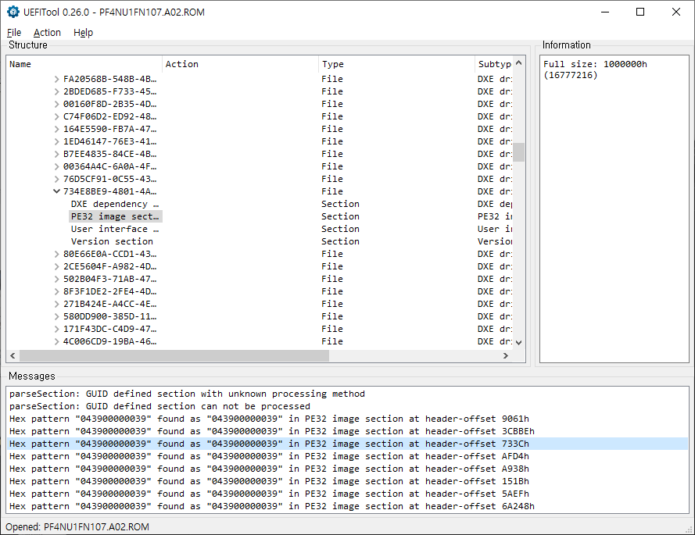Expand the 4C006CD9-19BA file node
695x535 pixels.
(56, 341)
